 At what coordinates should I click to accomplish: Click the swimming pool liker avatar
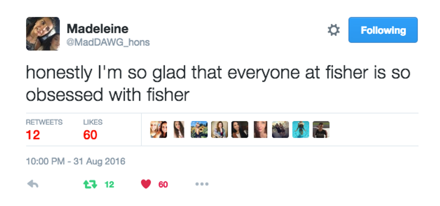point(301,129)
